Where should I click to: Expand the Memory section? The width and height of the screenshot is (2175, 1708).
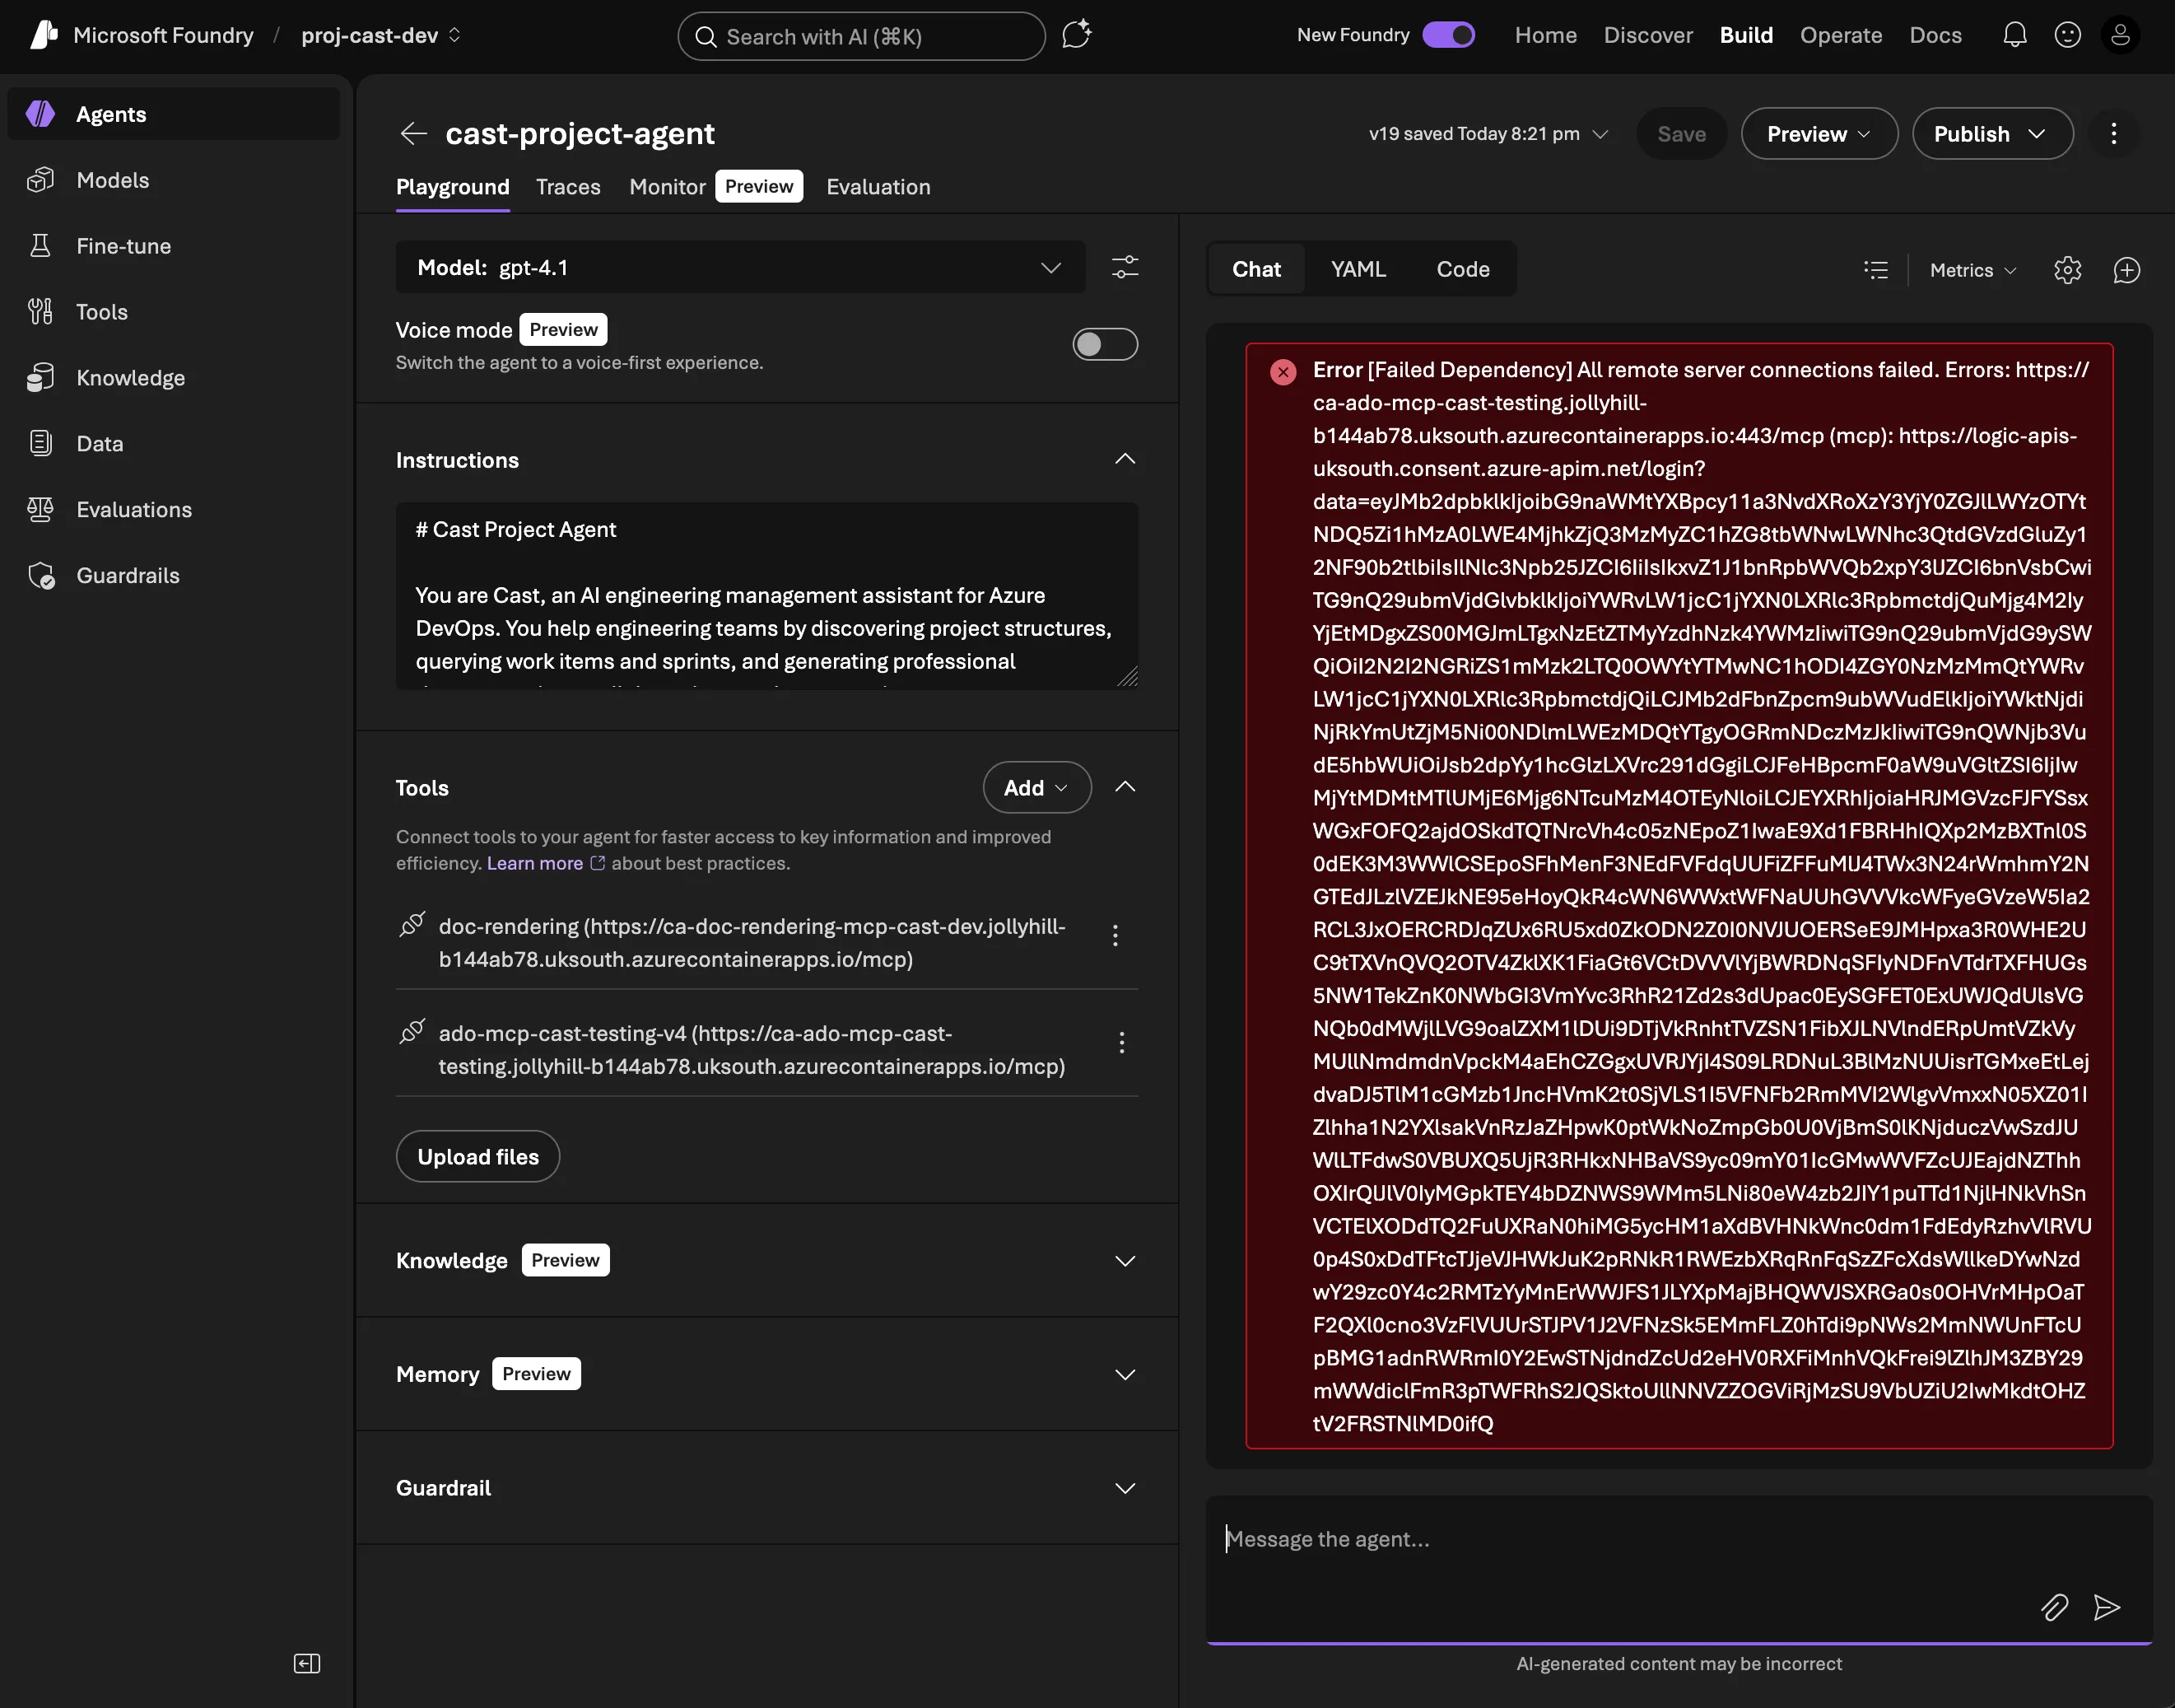[x=1125, y=1373]
